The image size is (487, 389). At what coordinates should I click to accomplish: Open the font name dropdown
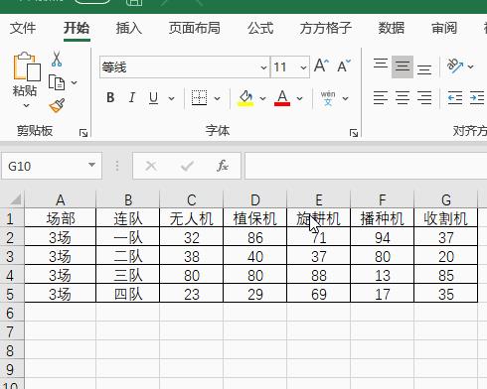(x=263, y=67)
